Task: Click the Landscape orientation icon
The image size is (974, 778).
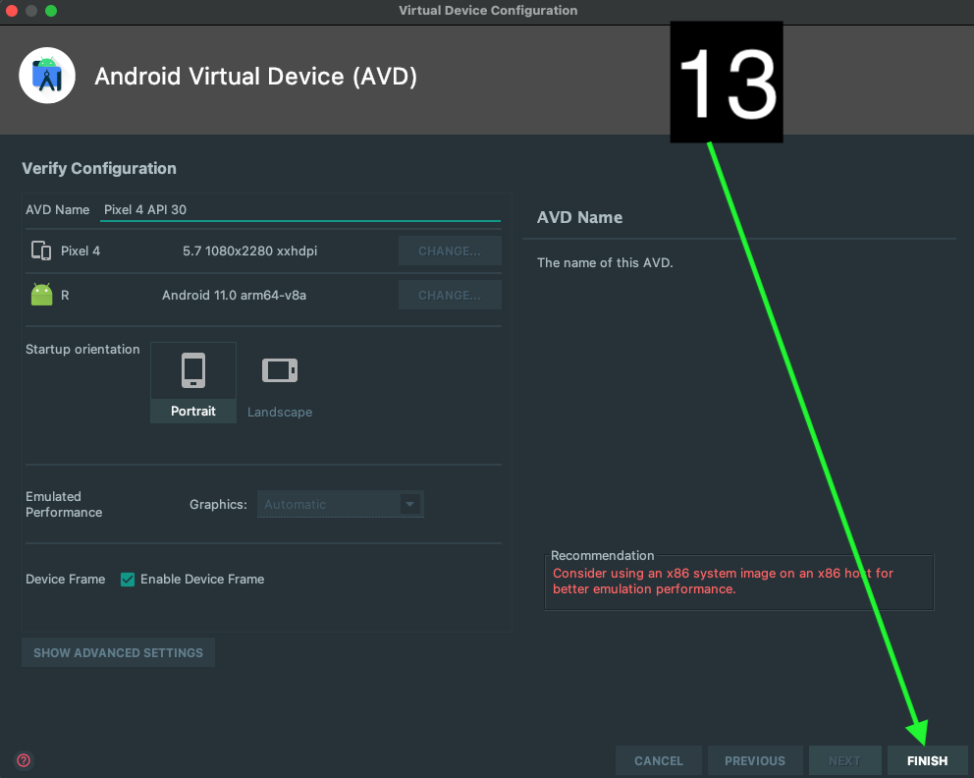Action: click(x=279, y=370)
